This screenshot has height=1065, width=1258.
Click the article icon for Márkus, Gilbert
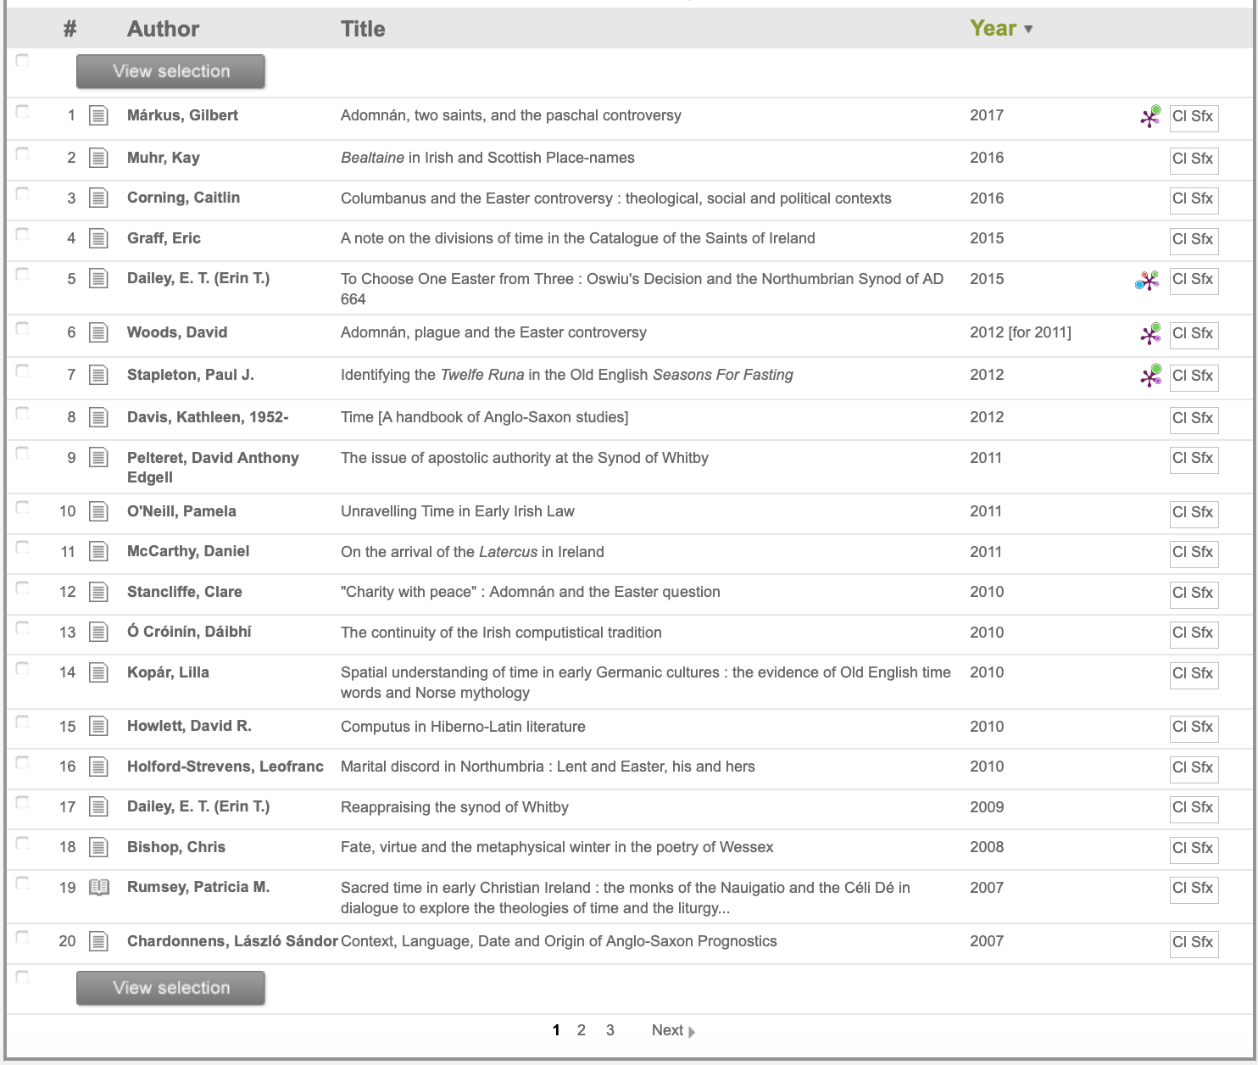pyautogui.click(x=99, y=115)
